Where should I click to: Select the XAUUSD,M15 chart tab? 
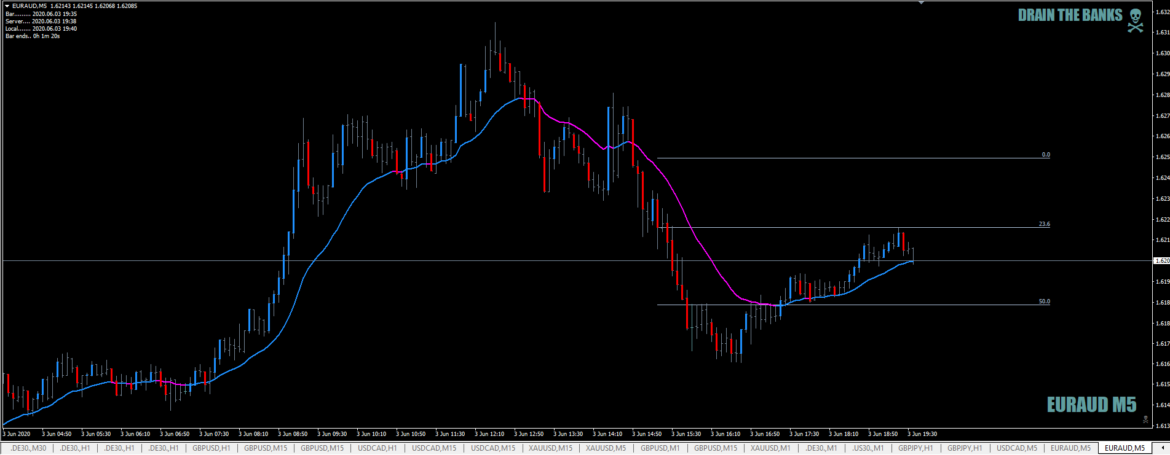[550, 448]
